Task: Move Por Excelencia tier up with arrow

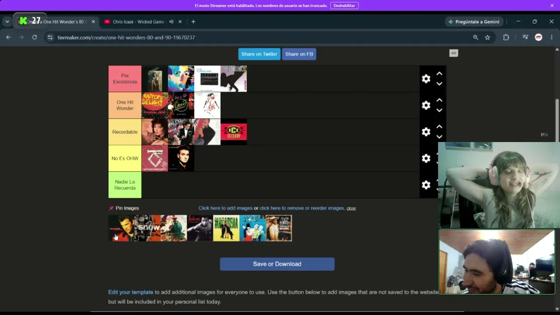Action: [x=439, y=74]
